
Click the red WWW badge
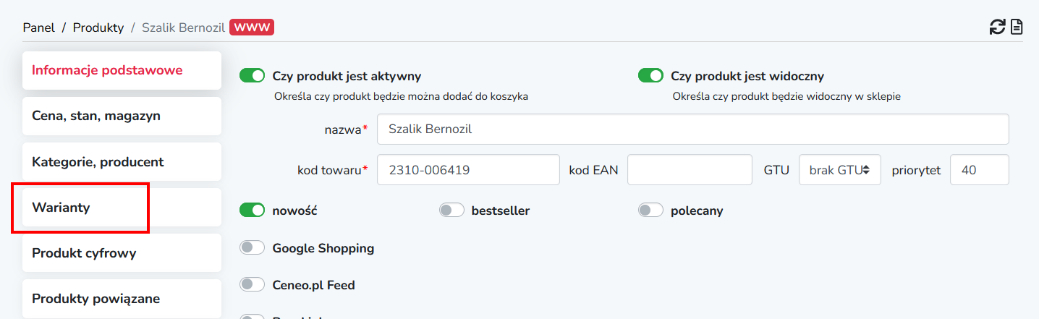pos(252,27)
